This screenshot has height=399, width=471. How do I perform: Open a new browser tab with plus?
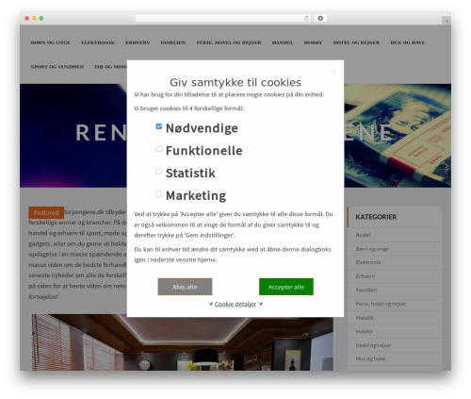click(447, 21)
